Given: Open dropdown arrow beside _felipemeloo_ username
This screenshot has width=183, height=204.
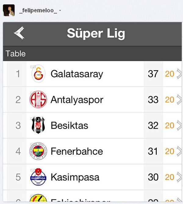Looking at the screenshot, I should 60,11.
